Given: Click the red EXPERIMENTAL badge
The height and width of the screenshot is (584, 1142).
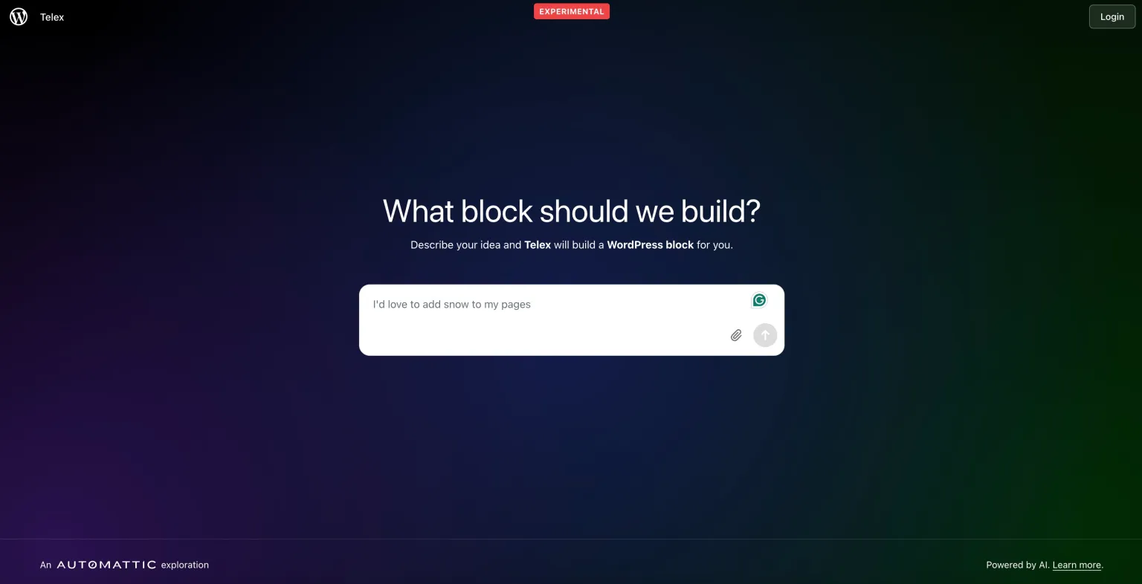Looking at the screenshot, I should tap(572, 11).
